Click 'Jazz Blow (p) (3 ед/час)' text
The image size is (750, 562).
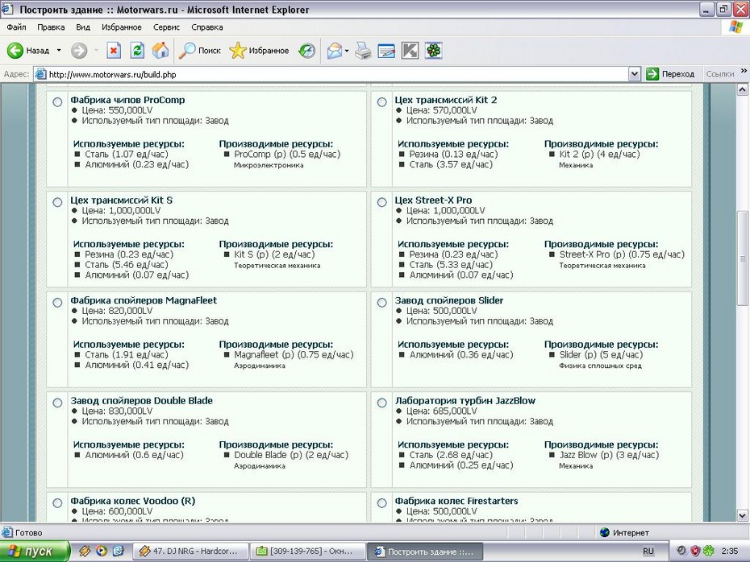(609, 455)
